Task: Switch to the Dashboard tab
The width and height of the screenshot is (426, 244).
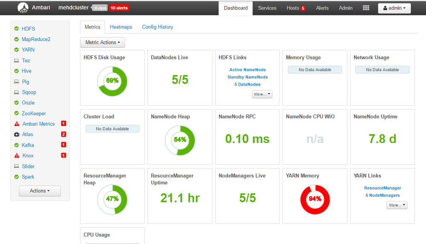Action: pos(236,8)
